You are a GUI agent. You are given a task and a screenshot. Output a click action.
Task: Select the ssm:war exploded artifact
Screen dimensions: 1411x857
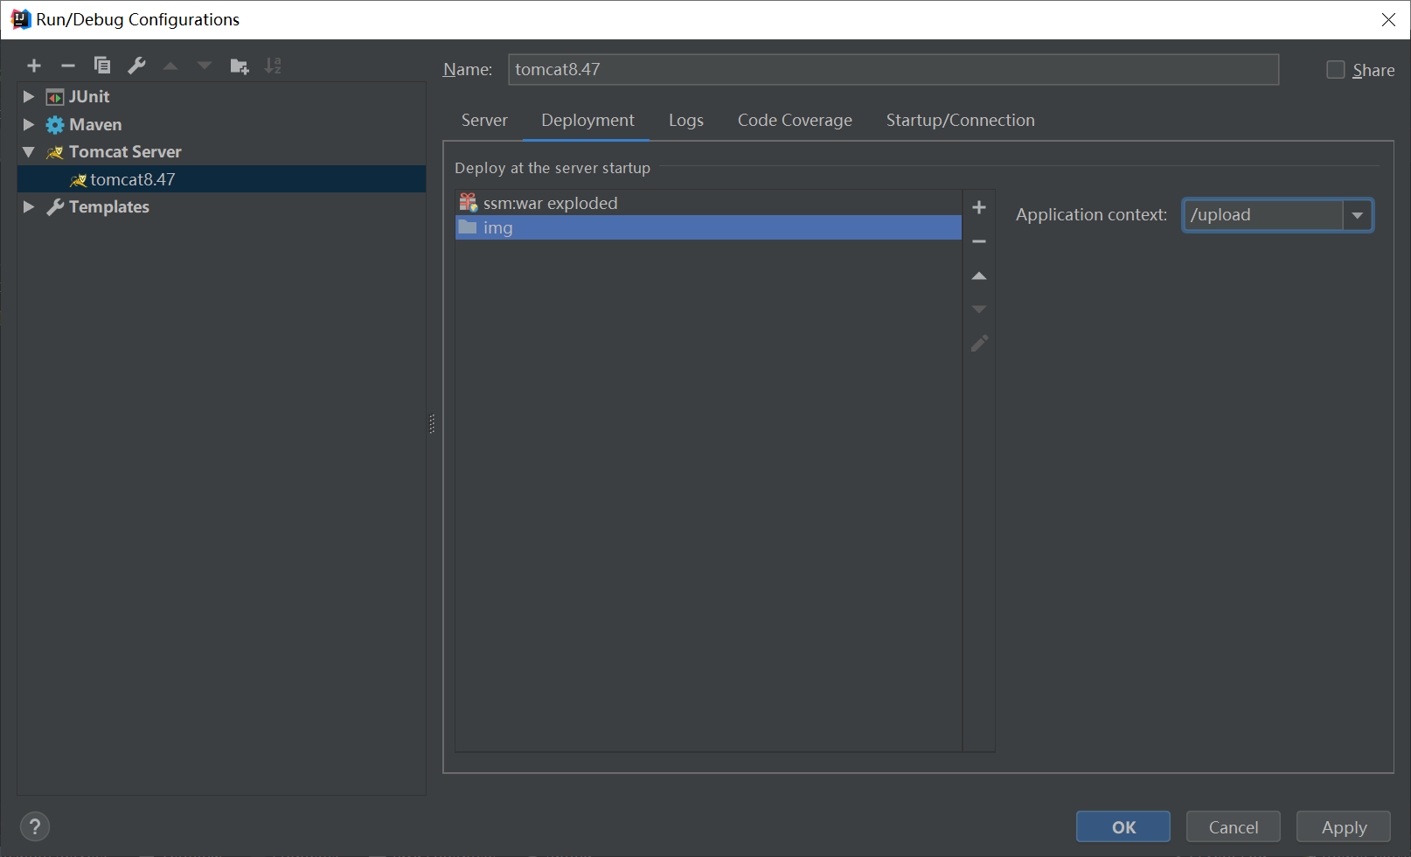549,202
